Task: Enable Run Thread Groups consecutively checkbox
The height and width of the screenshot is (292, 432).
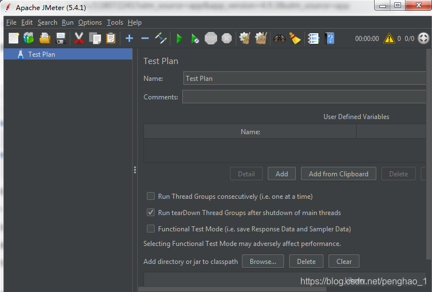Action: tap(151, 196)
